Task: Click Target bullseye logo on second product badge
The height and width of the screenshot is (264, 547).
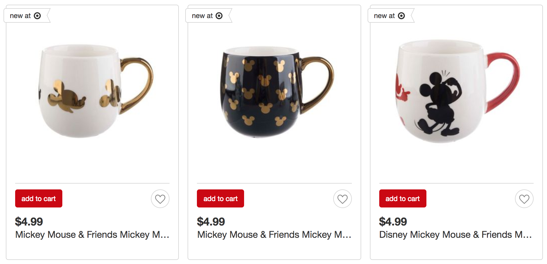Action: pos(219,16)
